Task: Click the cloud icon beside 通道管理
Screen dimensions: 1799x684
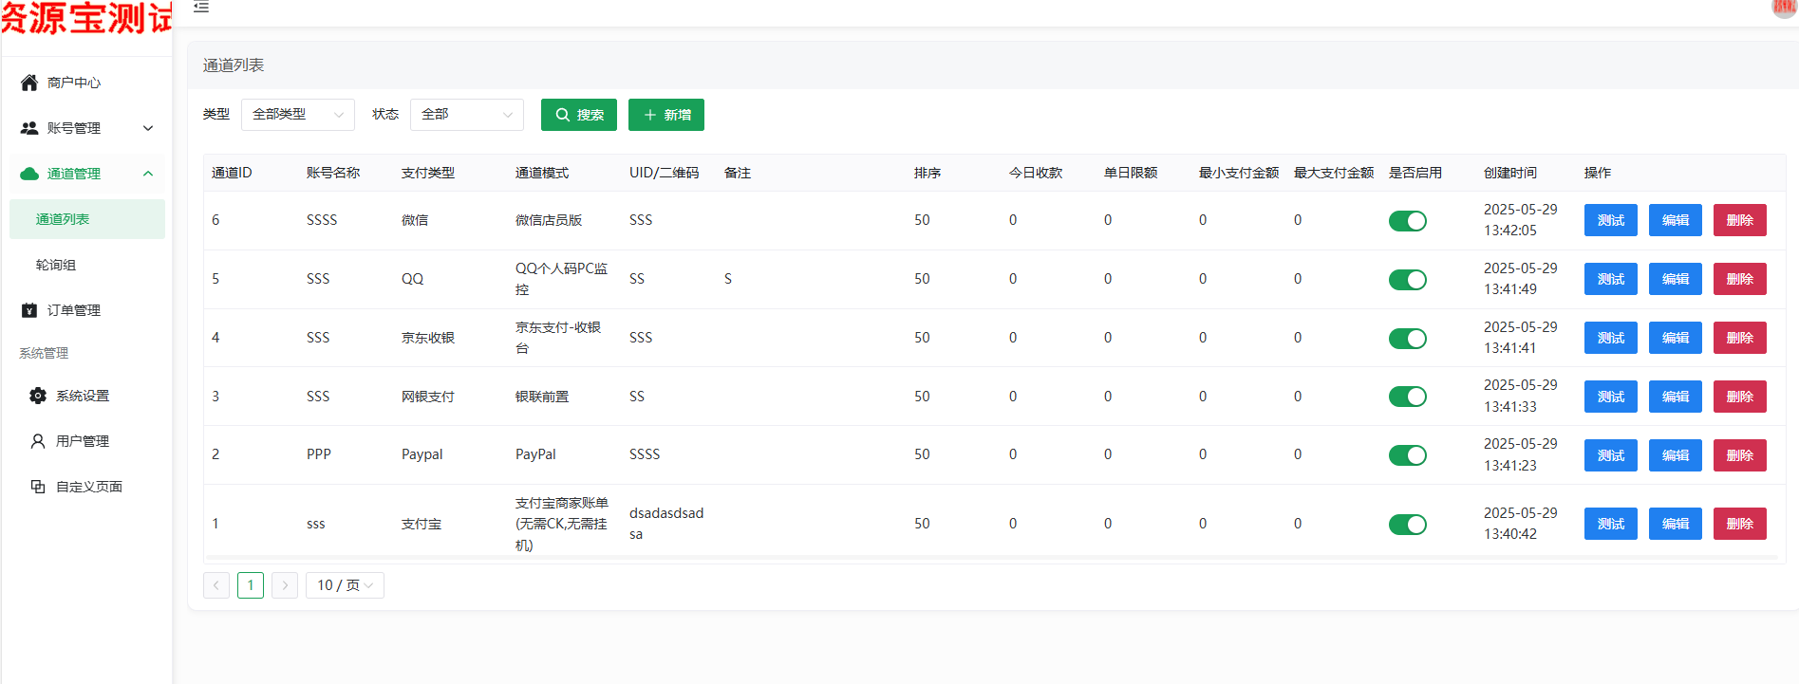Action: pos(29,174)
